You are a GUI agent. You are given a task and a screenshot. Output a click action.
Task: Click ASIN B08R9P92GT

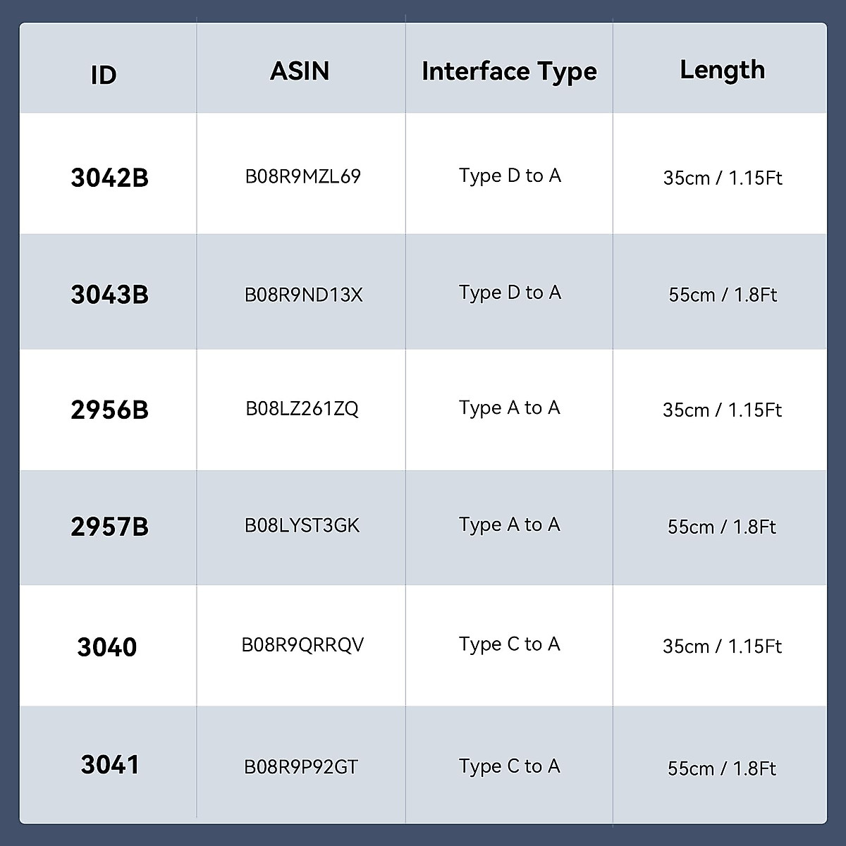coord(301,767)
